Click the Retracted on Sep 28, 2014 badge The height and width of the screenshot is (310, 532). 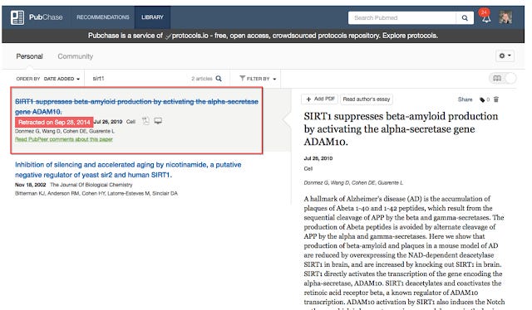coord(54,122)
